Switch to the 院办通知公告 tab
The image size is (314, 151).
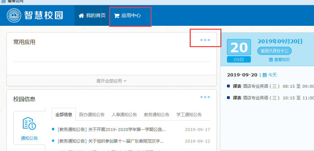92,115
